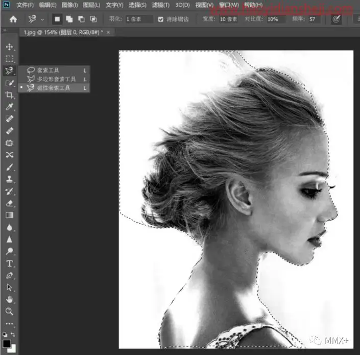Select the History Brush tool

click(x=9, y=191)
